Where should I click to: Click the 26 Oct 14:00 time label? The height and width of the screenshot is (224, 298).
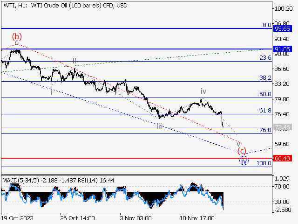point(77,218)
